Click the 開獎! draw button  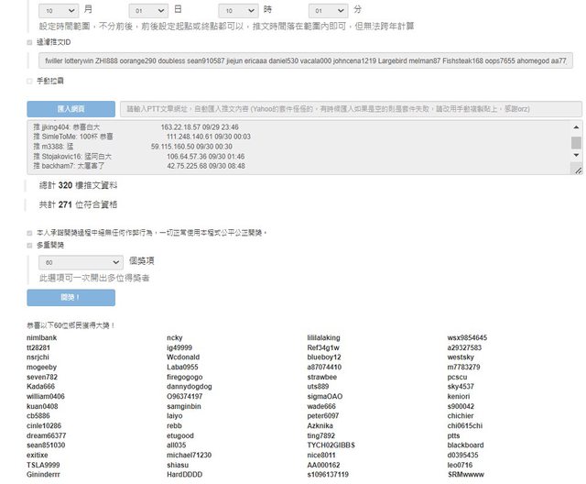click(x=71, y=298)
